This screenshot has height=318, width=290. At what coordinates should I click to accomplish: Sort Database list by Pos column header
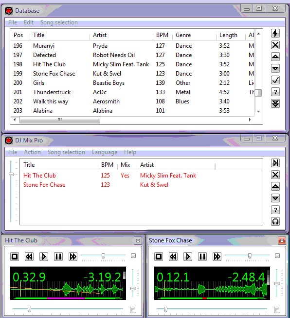coord(20,35)
